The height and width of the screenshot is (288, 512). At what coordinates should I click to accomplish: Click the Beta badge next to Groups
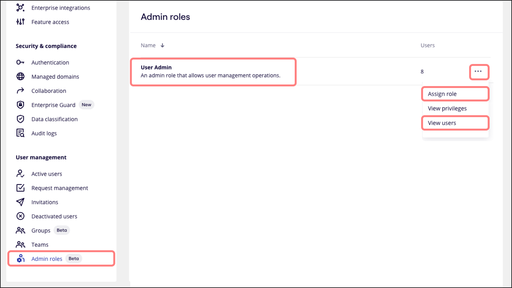coord(61,230)
